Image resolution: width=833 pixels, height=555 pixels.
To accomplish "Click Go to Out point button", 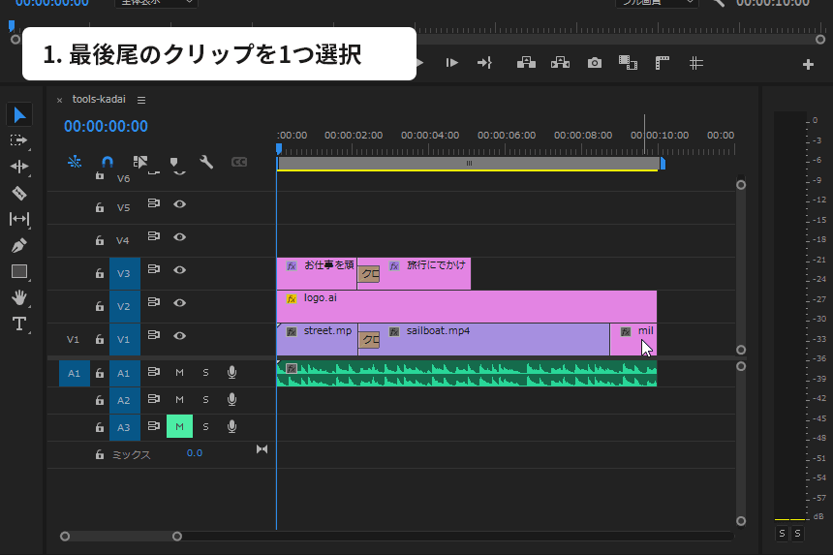I will click(x=484, y=63).
